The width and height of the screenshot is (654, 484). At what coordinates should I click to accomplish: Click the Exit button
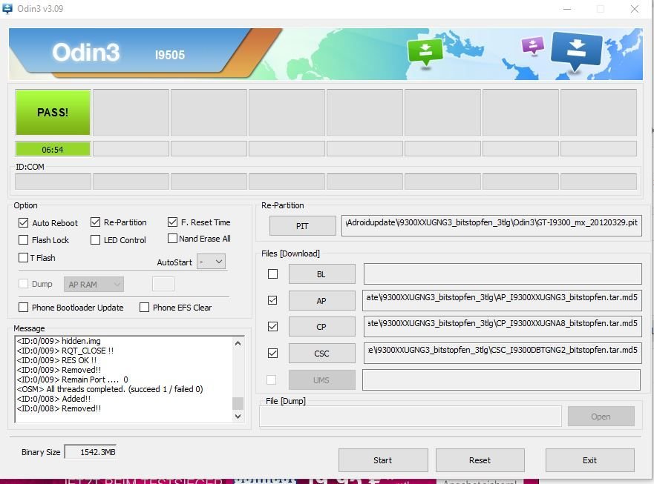(x=589, y=460)
